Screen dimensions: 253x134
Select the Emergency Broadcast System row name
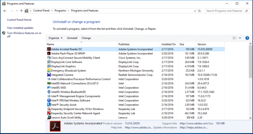point(69,70)
